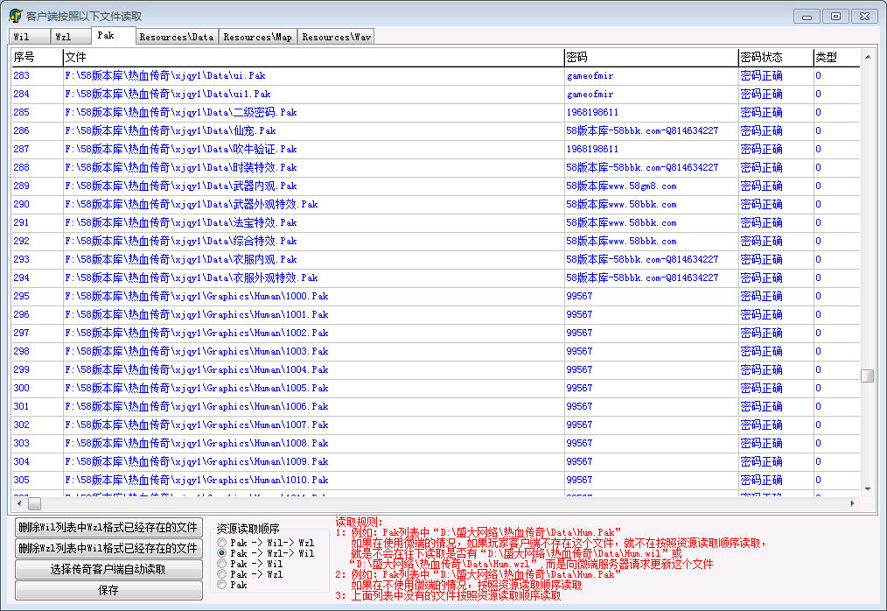This screenshot has width=887, height=611.
Task: Open the Resources\Wav tab
Action: [x=336, y=37]
